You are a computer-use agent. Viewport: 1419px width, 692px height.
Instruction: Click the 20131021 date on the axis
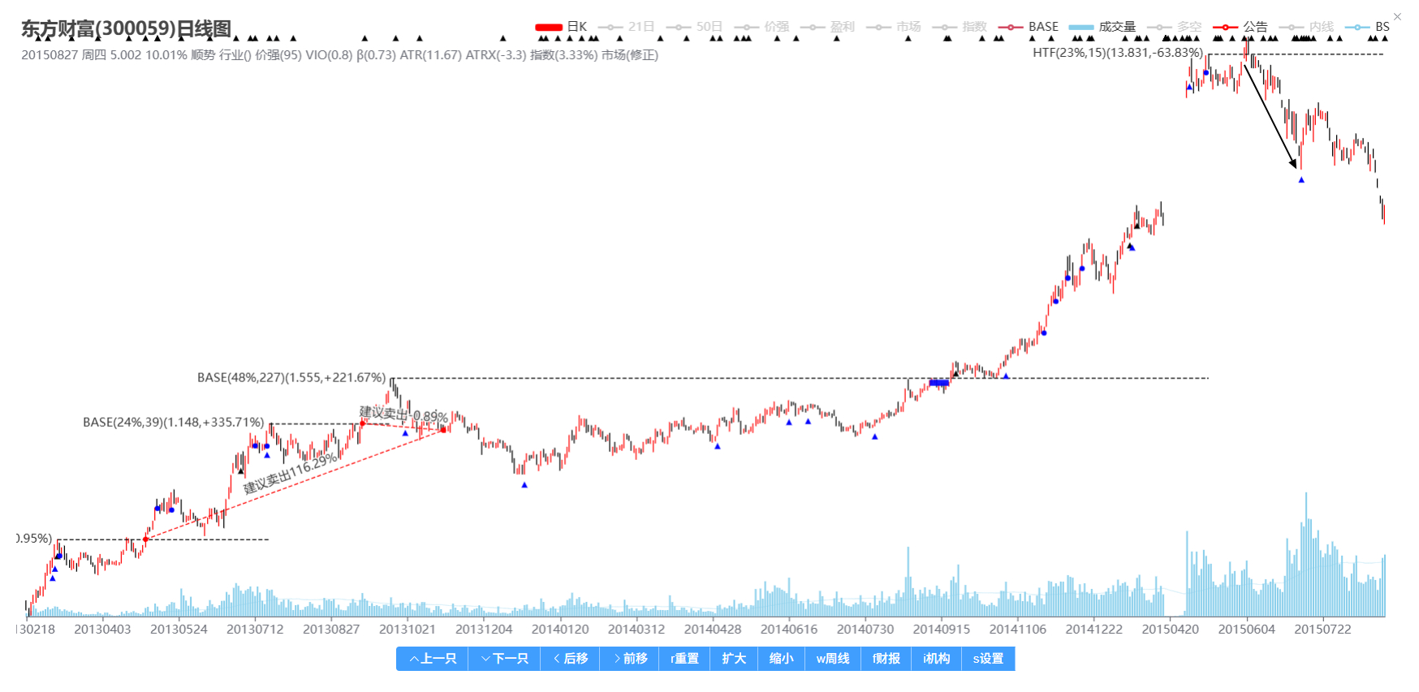408,630
